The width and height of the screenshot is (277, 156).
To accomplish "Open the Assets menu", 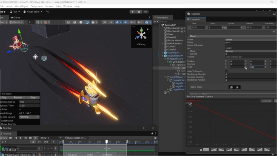I will tap(9, 7).
